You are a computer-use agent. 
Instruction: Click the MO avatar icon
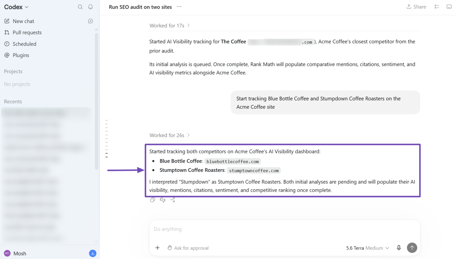point(7,253)
